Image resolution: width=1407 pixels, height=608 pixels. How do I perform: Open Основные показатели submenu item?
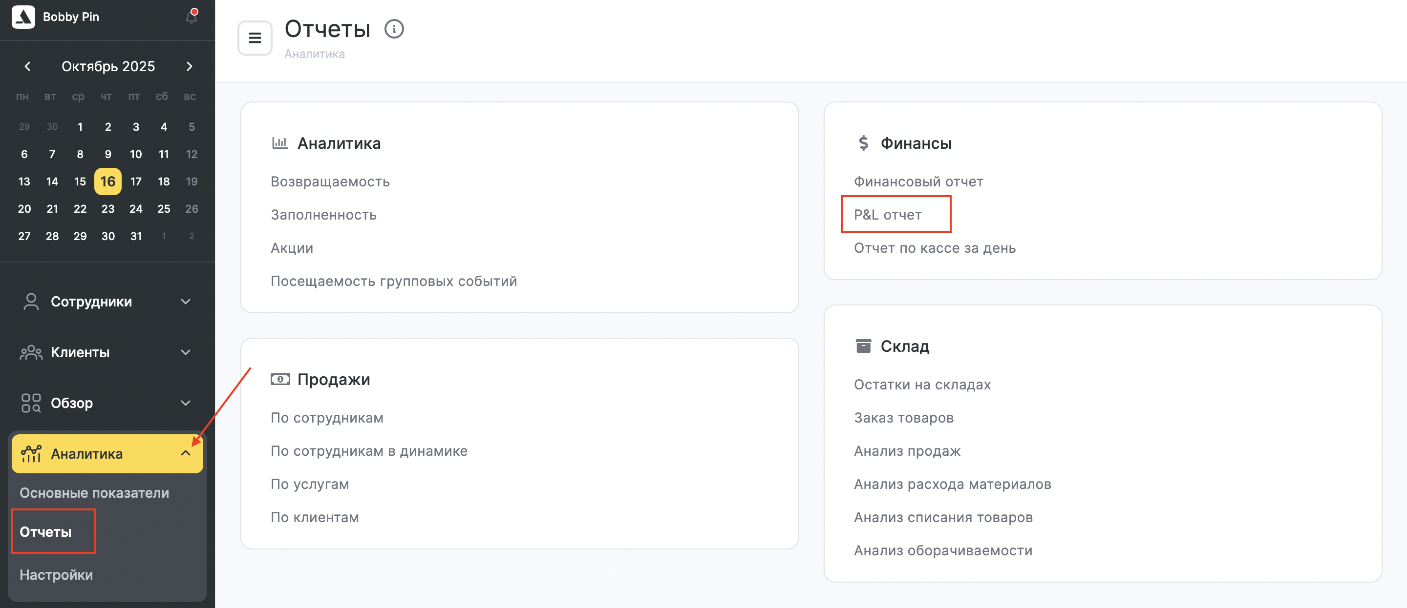point(94,493)
